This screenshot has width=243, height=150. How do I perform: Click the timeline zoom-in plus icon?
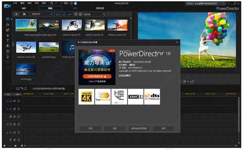[x=22, y=146]
